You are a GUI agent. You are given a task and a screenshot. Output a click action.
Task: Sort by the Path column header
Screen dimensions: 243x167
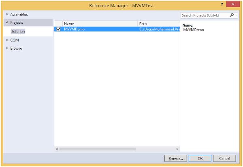point(143,23)
